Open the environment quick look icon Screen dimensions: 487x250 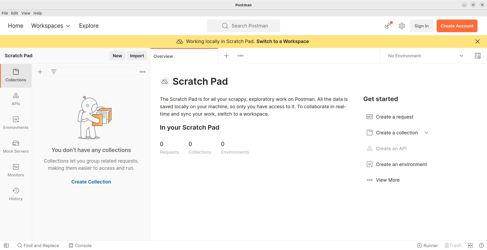point(478,56)
